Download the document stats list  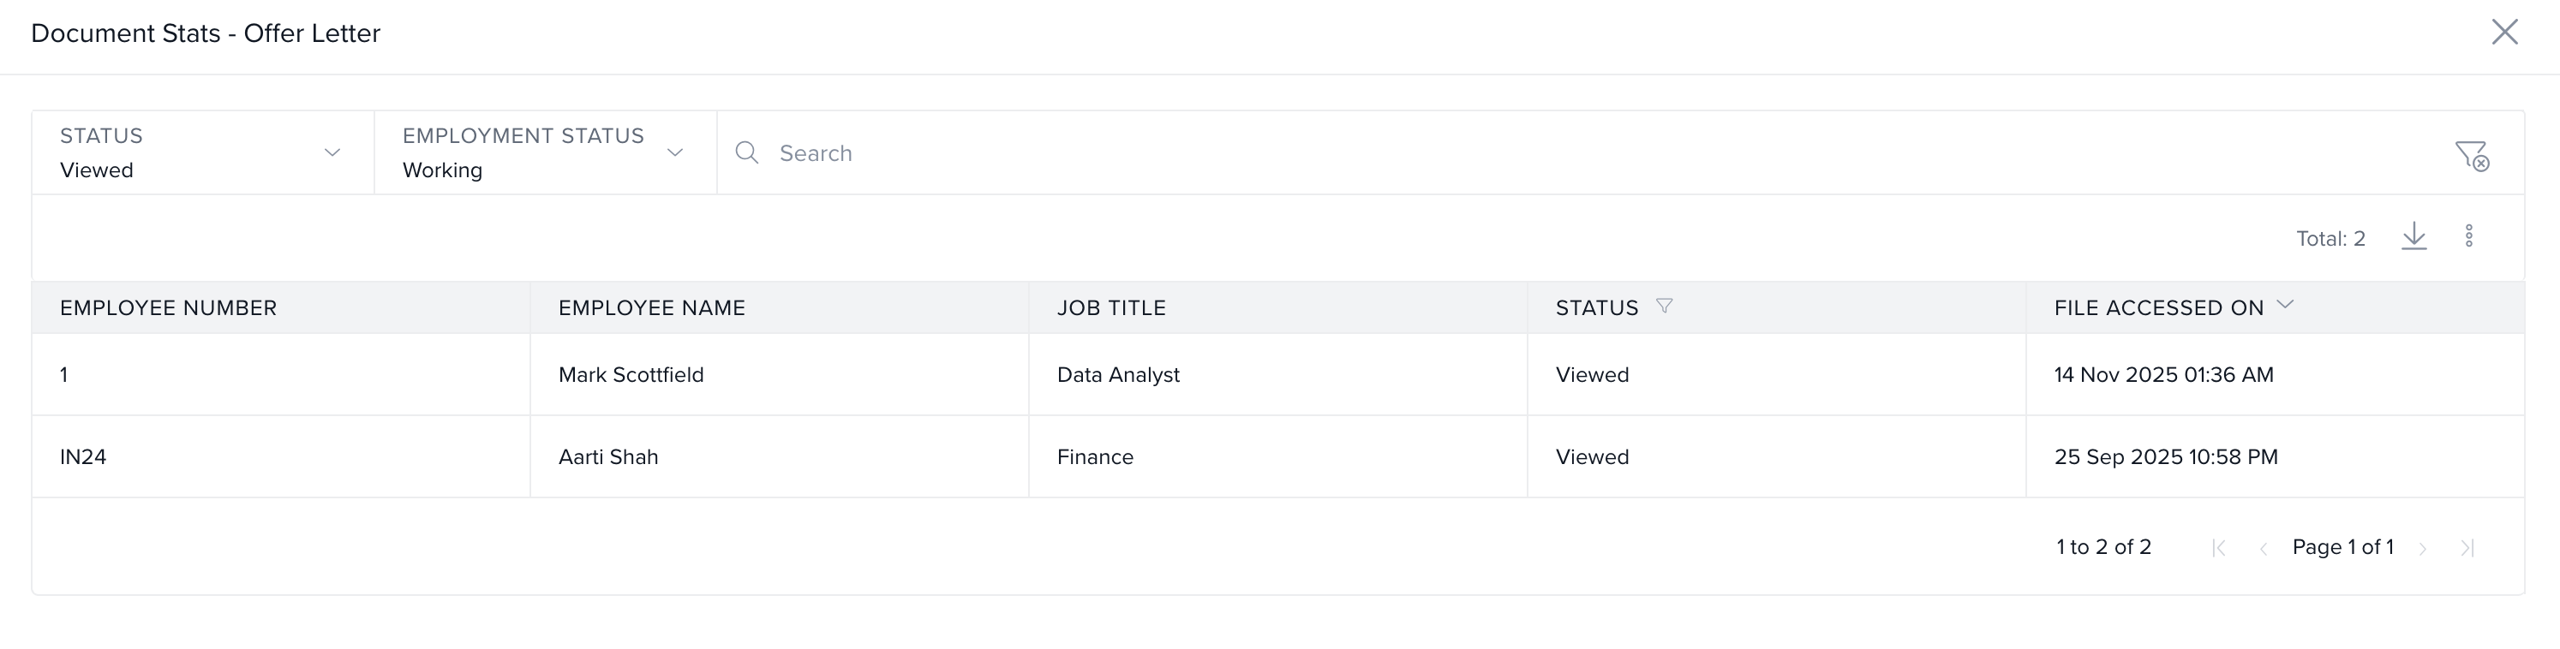click(2413, 236)
